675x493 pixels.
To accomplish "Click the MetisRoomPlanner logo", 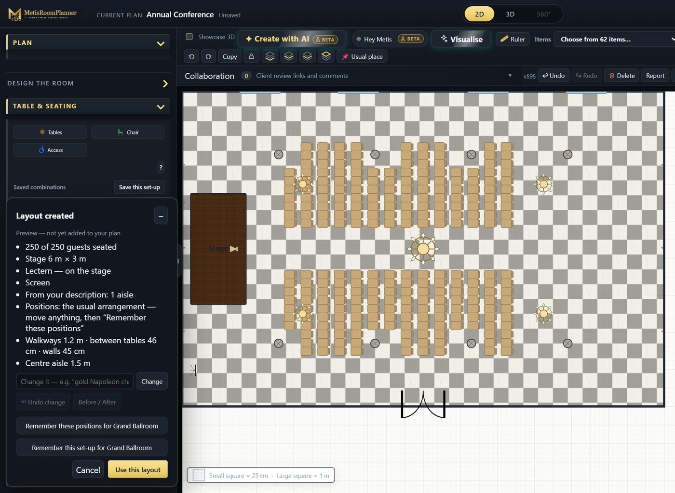I will (43, 14).
